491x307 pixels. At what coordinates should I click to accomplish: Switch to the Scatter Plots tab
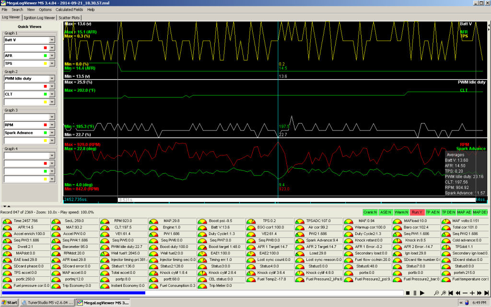click(70, 17)
